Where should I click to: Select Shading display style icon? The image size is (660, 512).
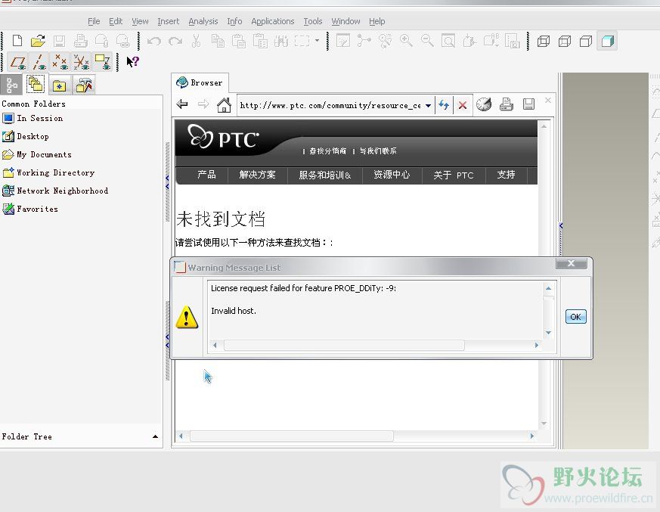tap(607, 41)
